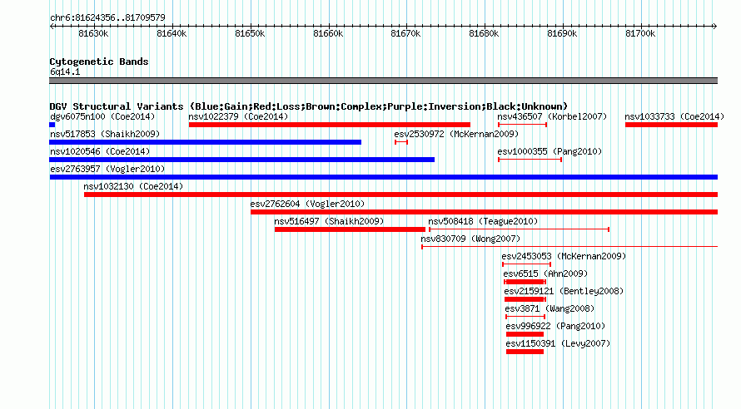Click the 81630k ruler tick label
Viewport: 741px width, 409px height.
point(93,33)
